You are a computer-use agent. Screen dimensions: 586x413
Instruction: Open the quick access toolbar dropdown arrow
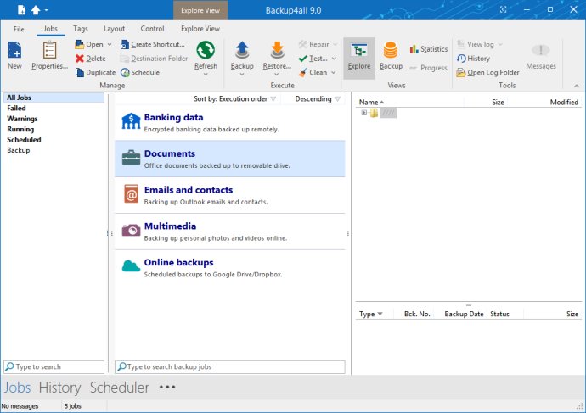(47, 10)
